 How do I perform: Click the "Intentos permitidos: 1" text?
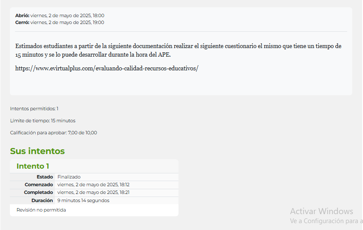tap(34, 109)
